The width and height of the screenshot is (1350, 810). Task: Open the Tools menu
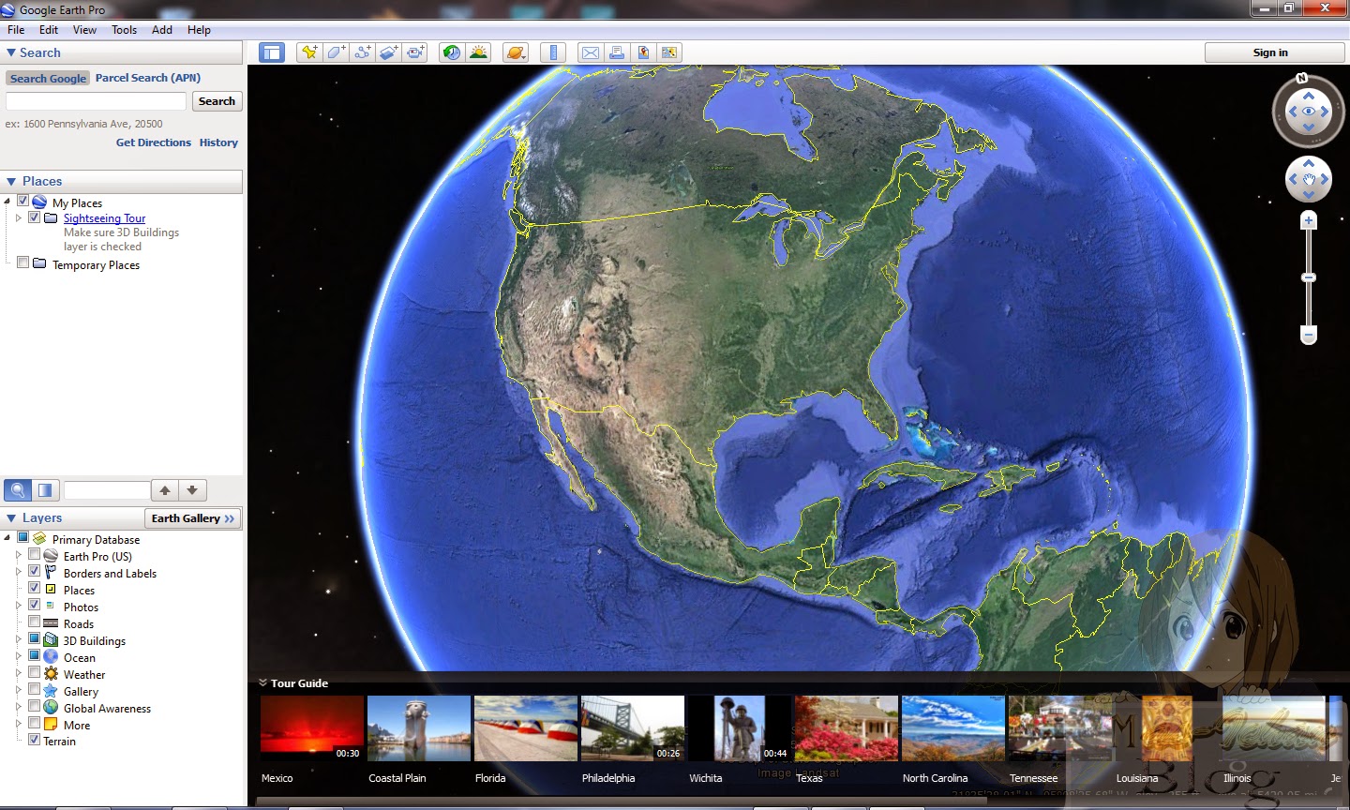(124, 30)
